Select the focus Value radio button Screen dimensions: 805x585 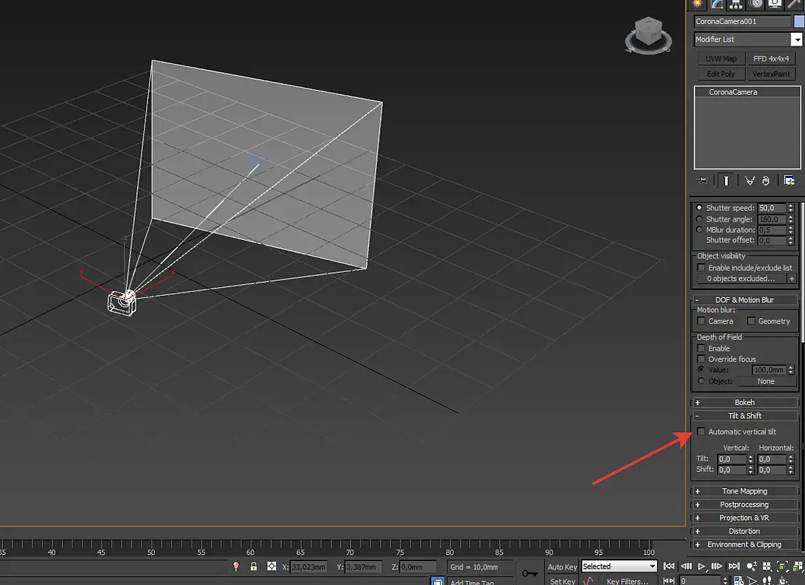tap(701, 370)
